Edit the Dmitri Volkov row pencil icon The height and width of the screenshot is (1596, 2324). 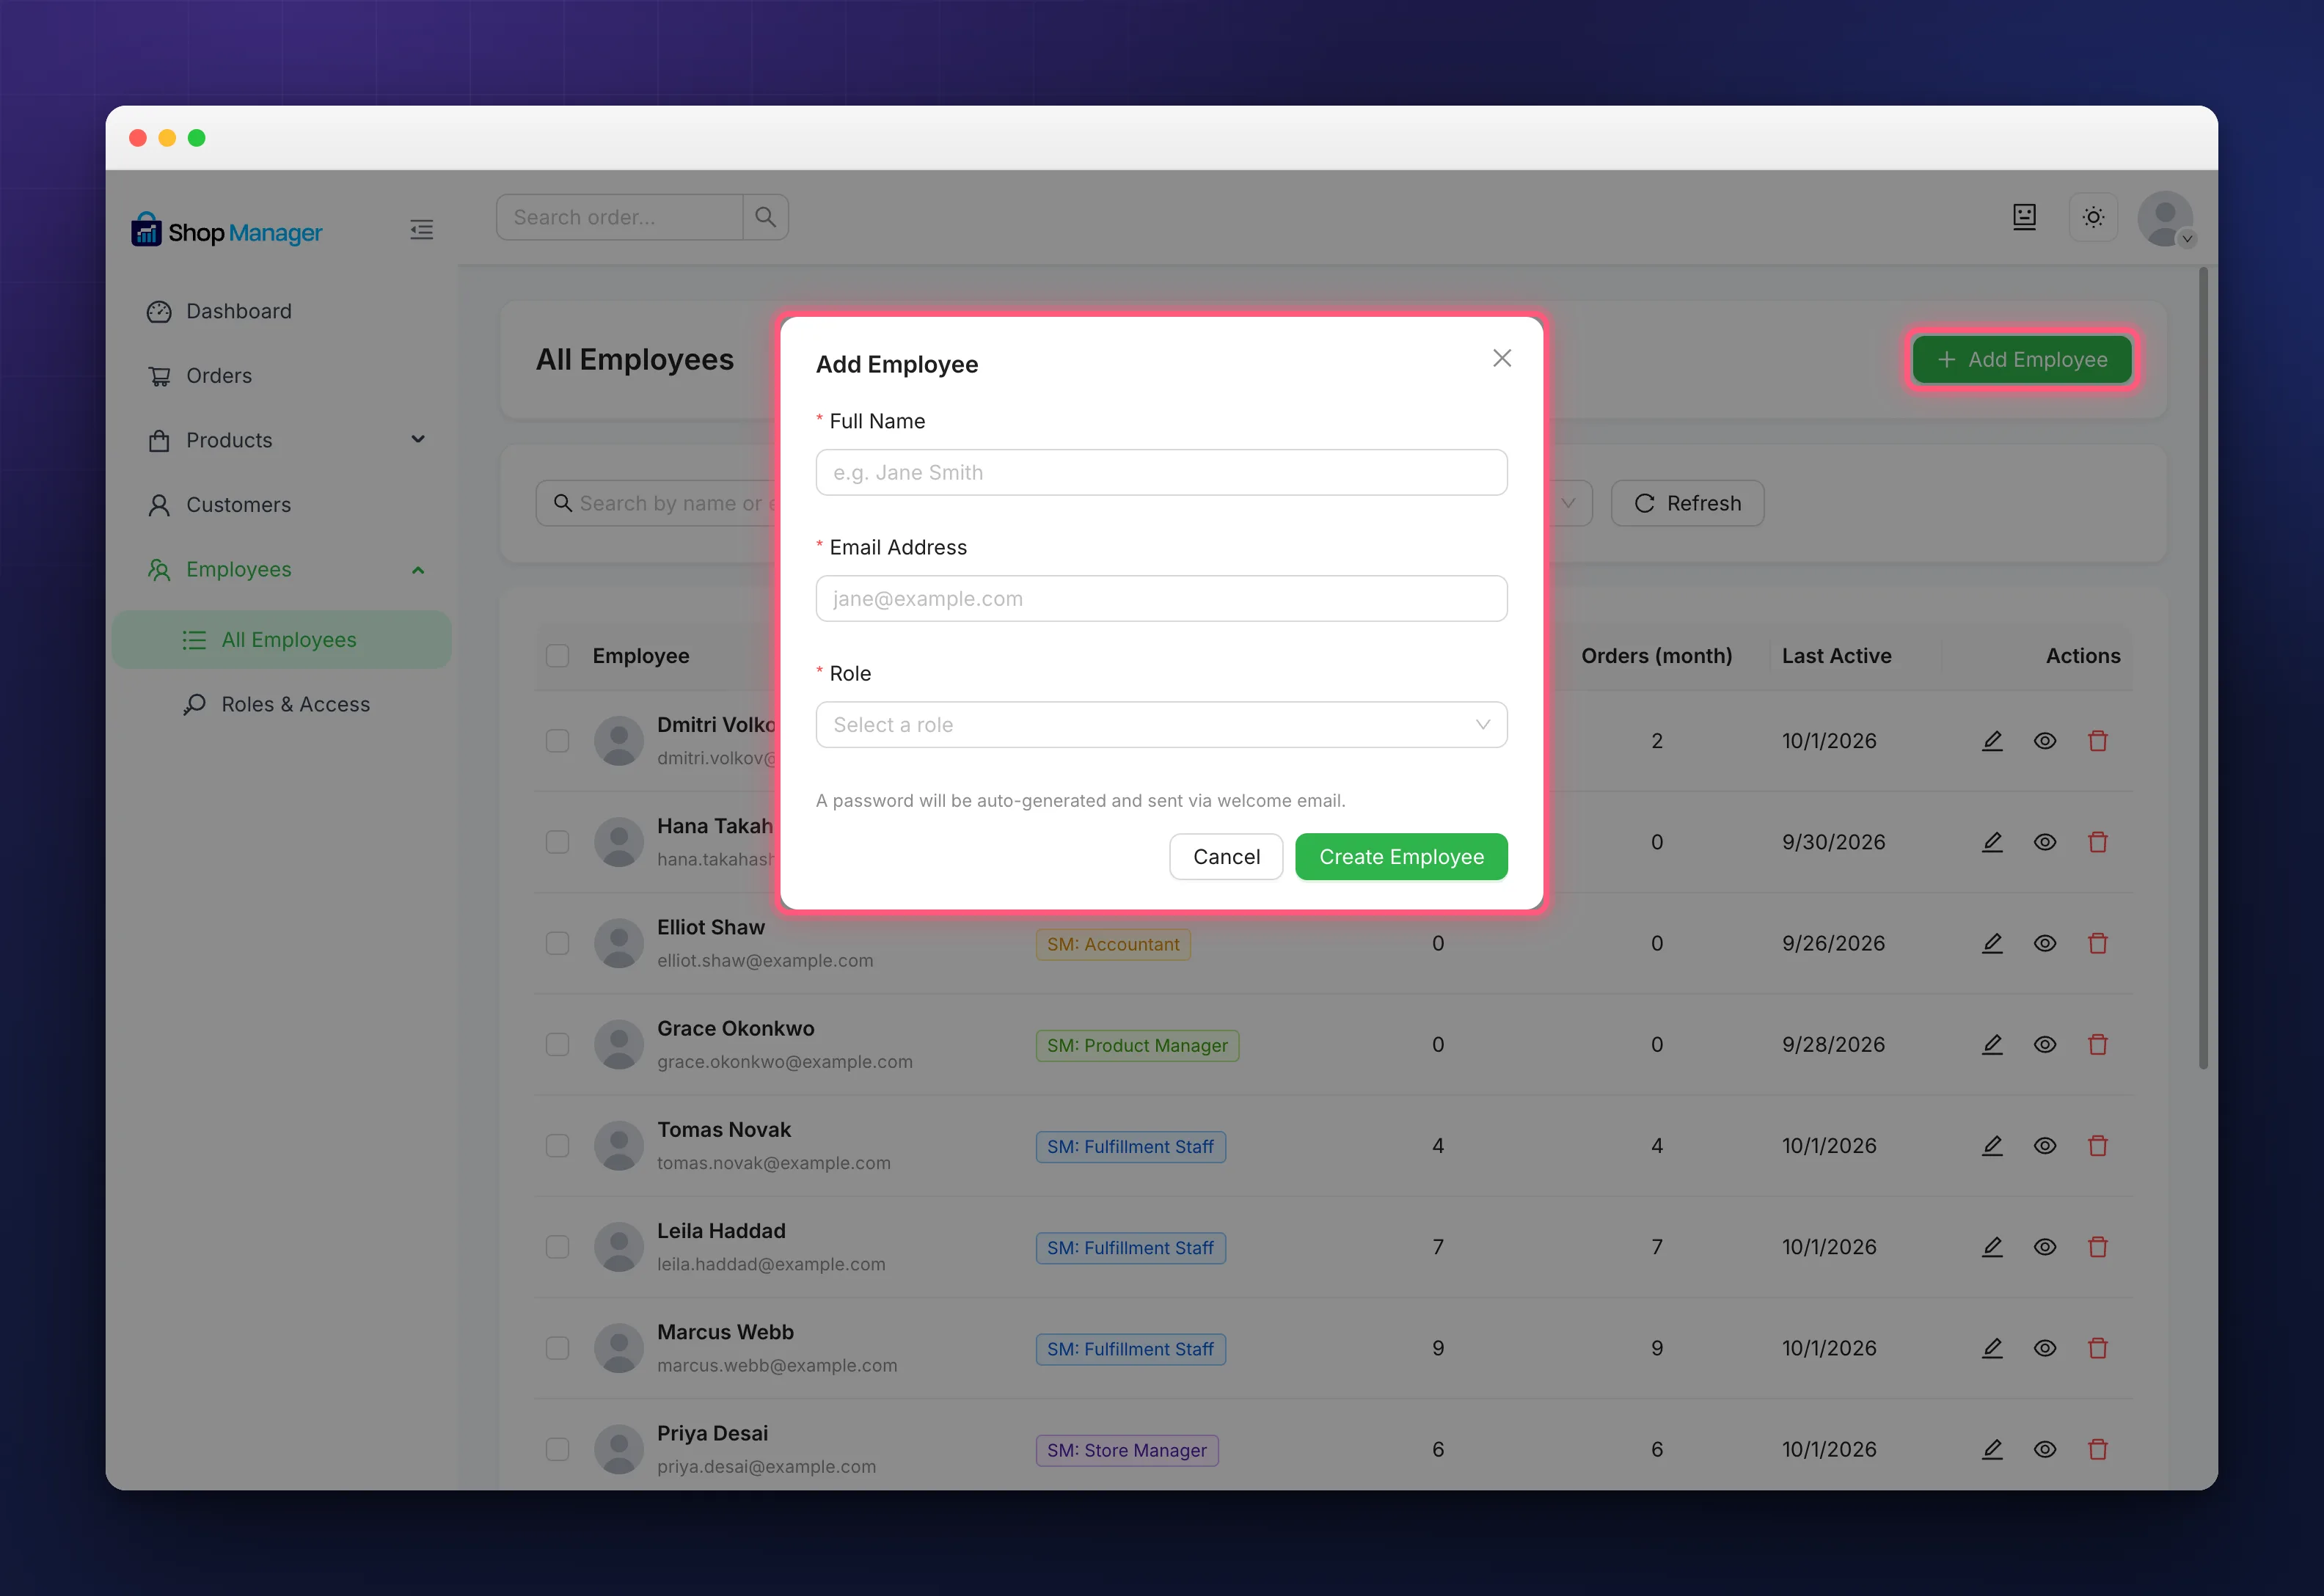(x=1992, y=740)
